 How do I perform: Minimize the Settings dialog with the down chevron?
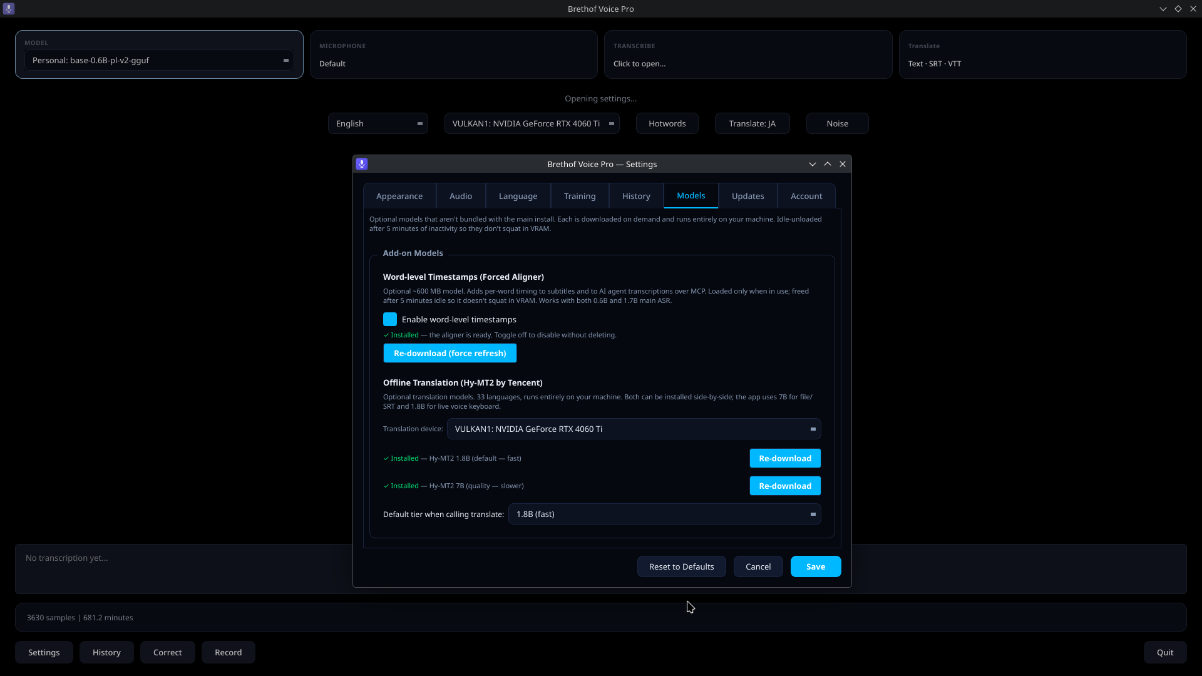coord(813,164)
